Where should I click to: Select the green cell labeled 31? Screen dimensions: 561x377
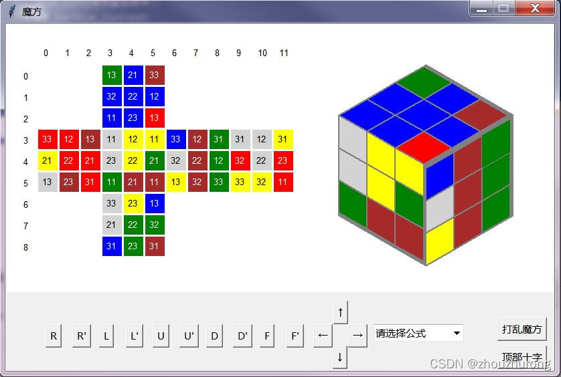[x=219, y=139]
